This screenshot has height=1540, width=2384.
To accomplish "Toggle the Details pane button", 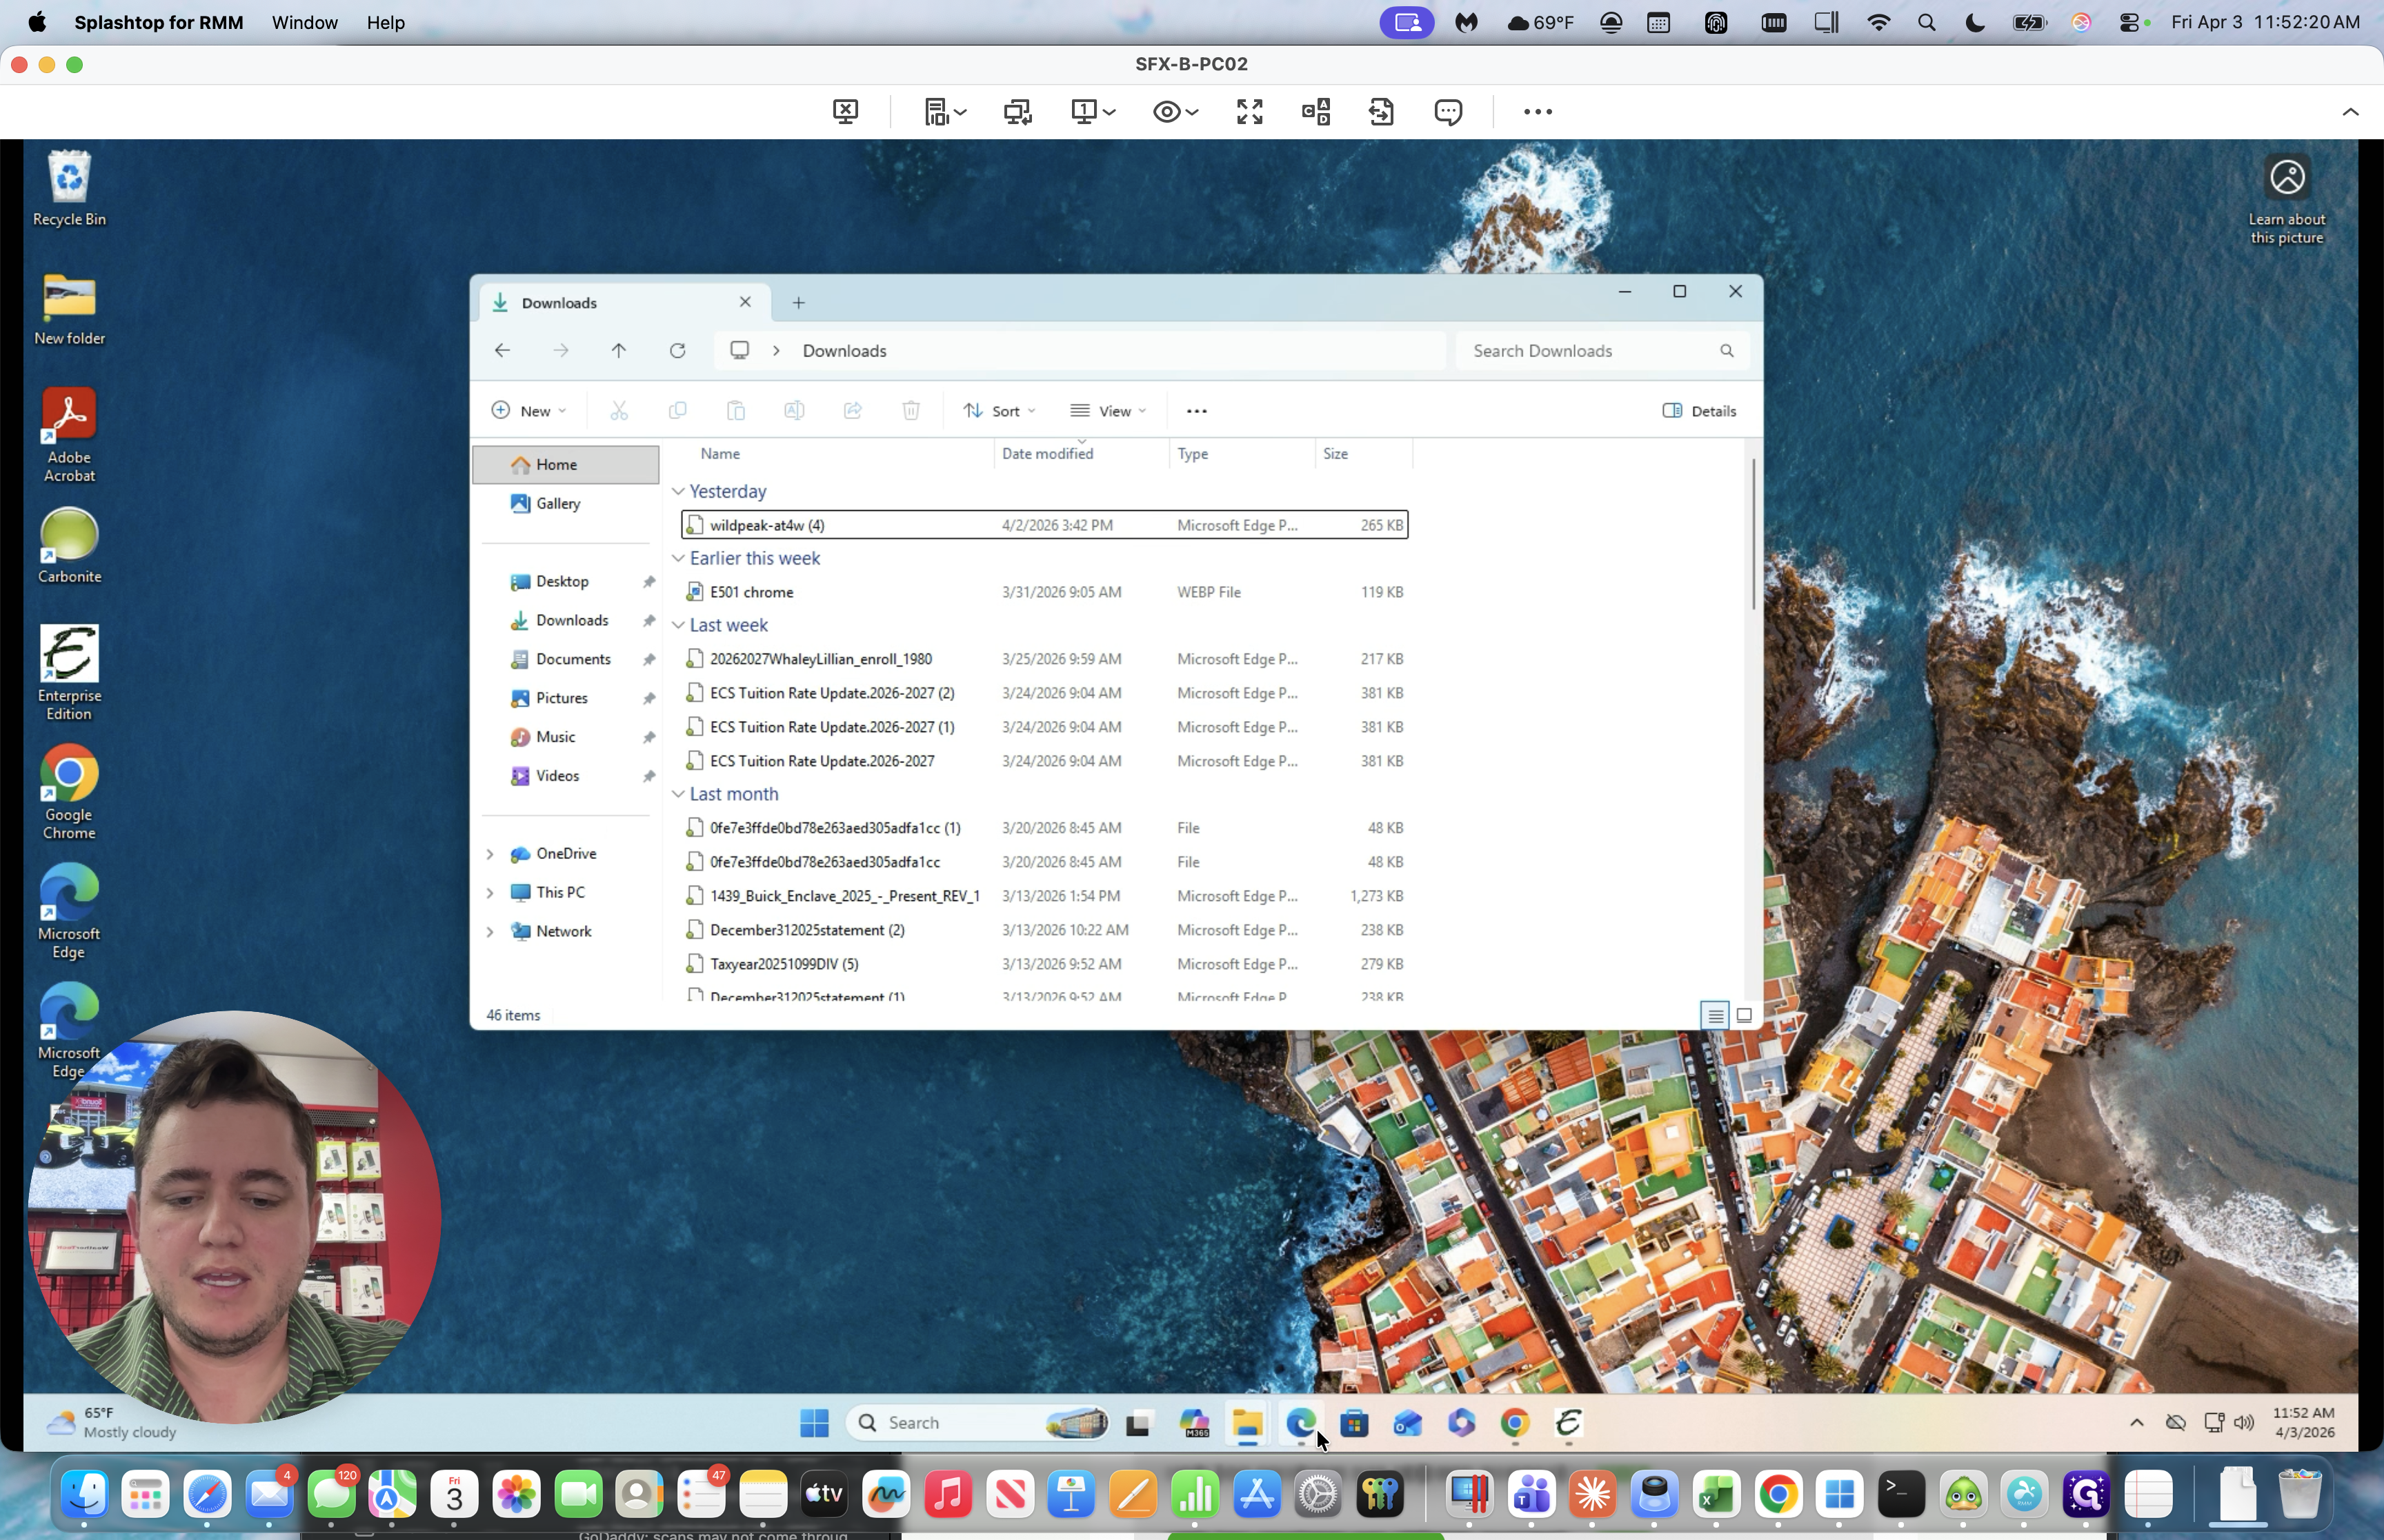I will point(1699,411).
